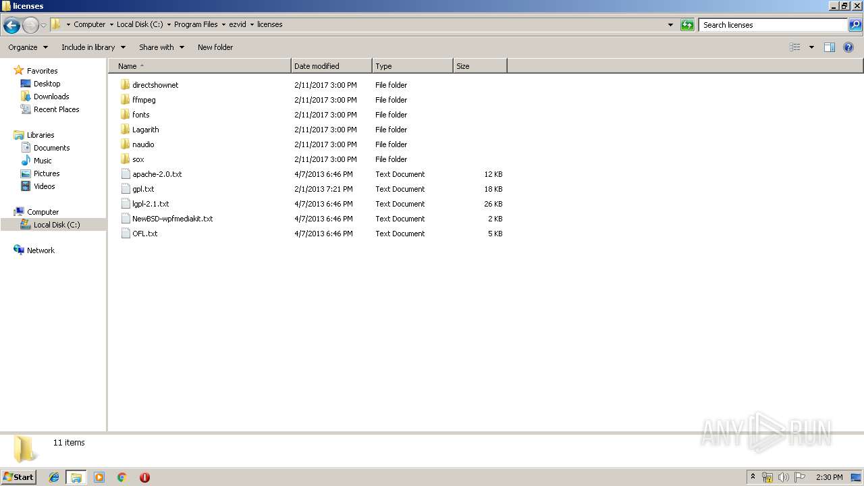Image resolution: width=864 pixels, height=486 pixels.
Task: Click the search magnifier icon
Action: click(x=855, y=25)
